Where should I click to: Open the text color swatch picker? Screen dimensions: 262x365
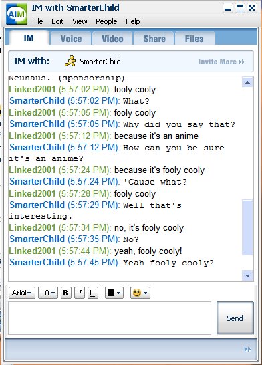point(114,293)
